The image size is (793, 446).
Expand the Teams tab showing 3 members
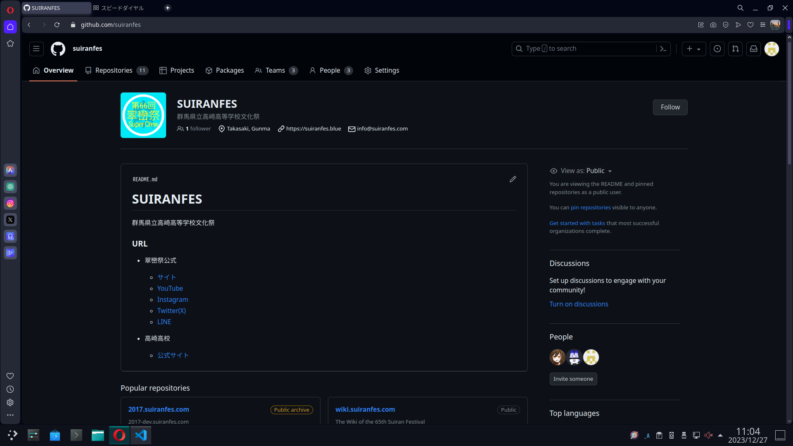275,70
